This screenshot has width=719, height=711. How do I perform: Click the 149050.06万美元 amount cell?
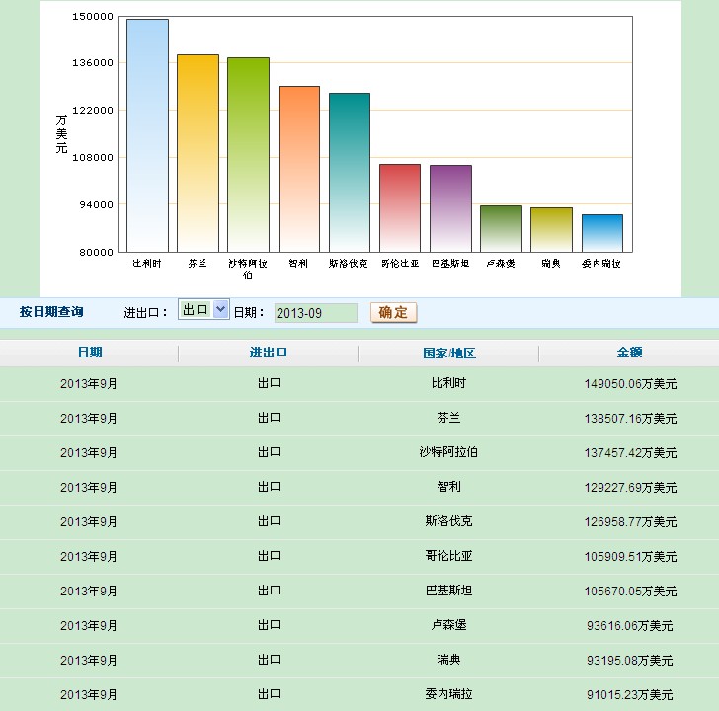[x=629, y=383]
